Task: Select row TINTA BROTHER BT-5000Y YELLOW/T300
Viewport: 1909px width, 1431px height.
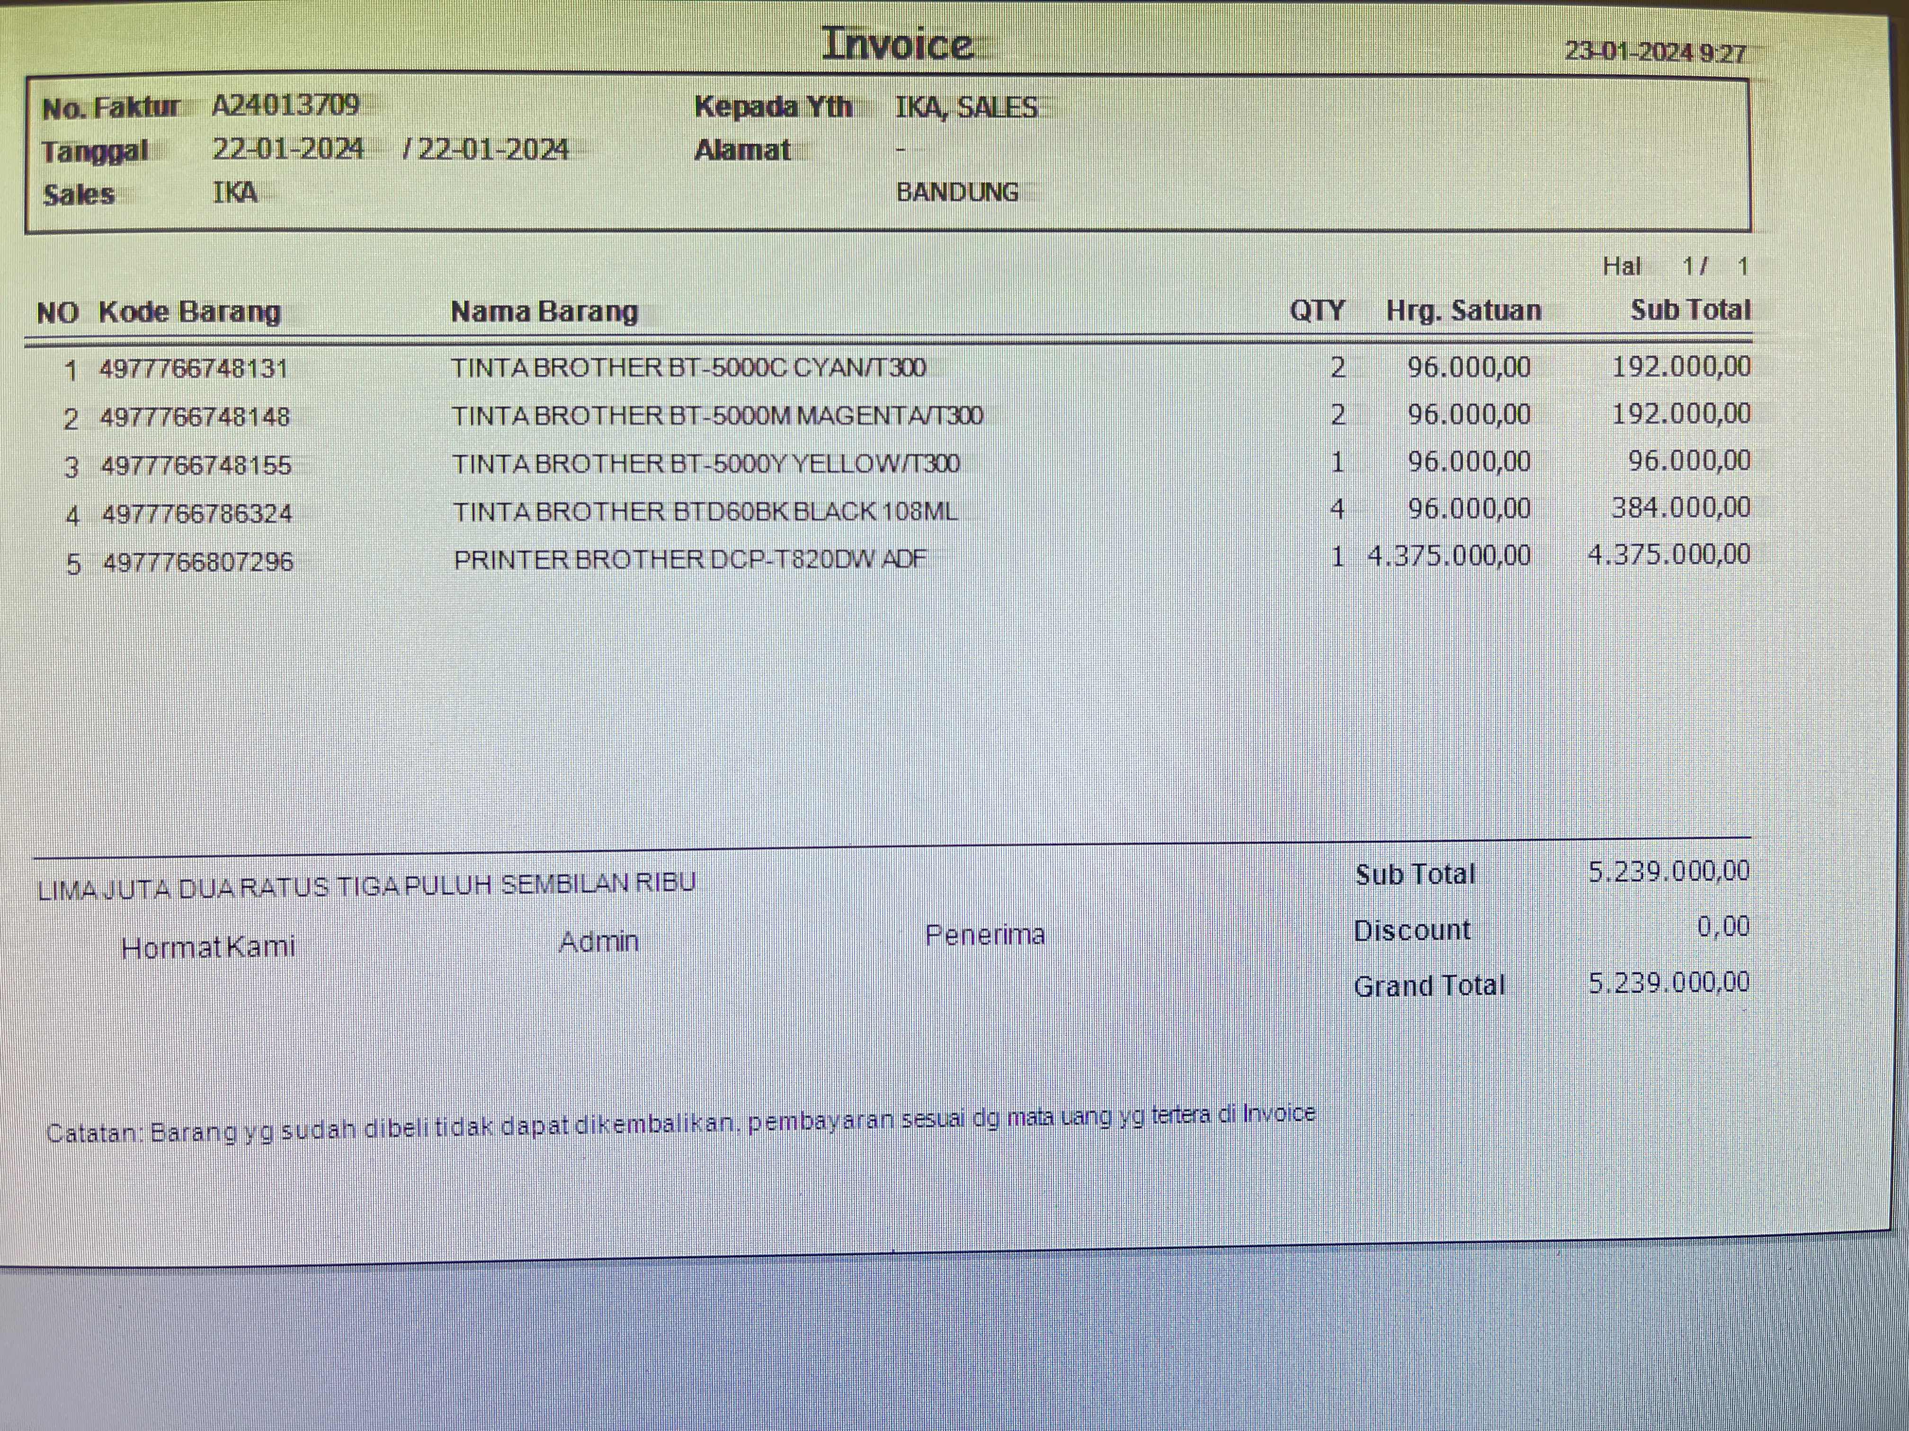Action: click(x=705, y=464)
